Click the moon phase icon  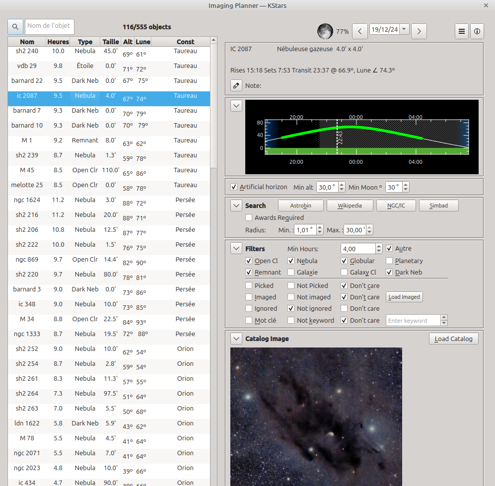[325, 31]
